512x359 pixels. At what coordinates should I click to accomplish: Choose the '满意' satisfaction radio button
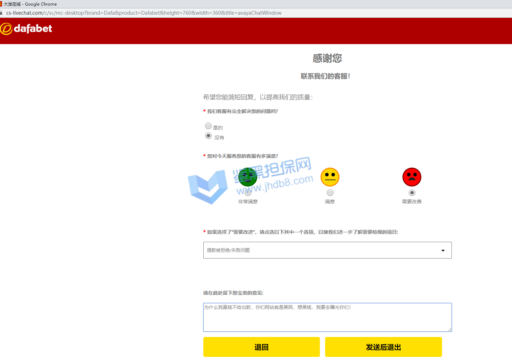click(x=330, y=193)
